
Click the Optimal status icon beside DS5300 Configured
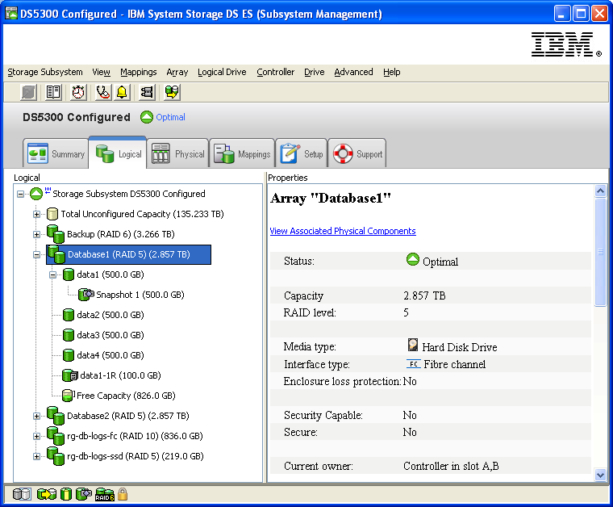click(x=147, y=117)
